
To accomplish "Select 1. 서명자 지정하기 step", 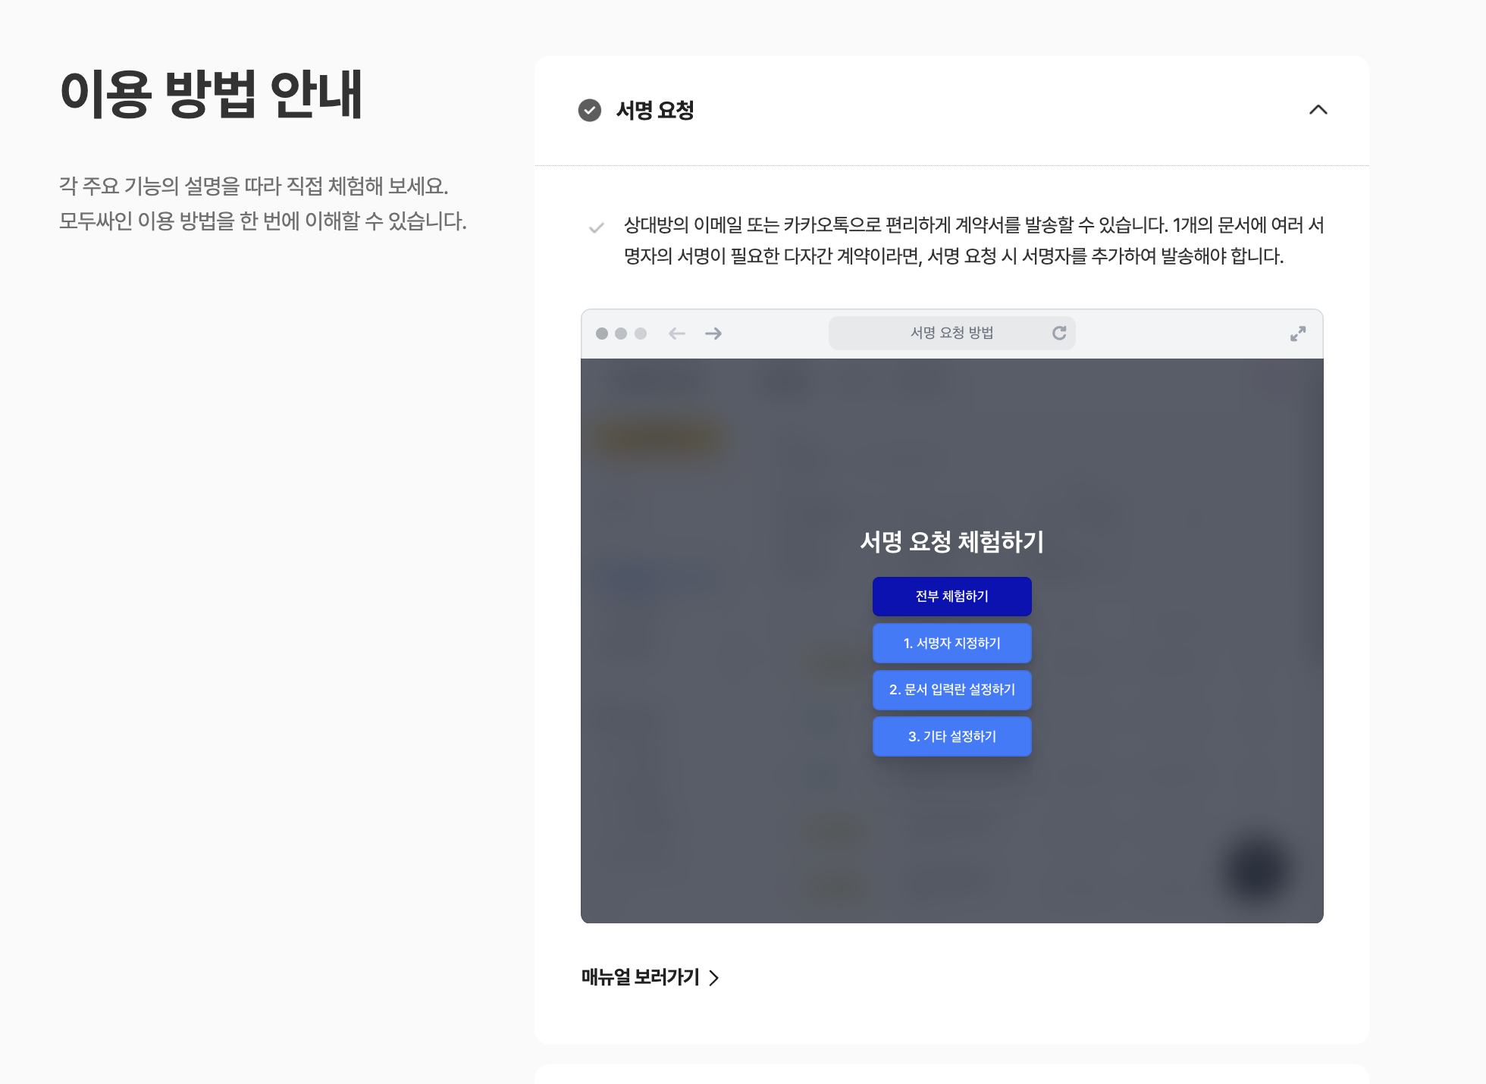I will (951, 643).
